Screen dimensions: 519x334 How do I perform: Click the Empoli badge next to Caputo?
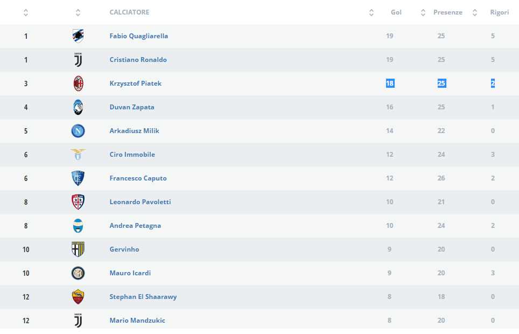[78, 178]
